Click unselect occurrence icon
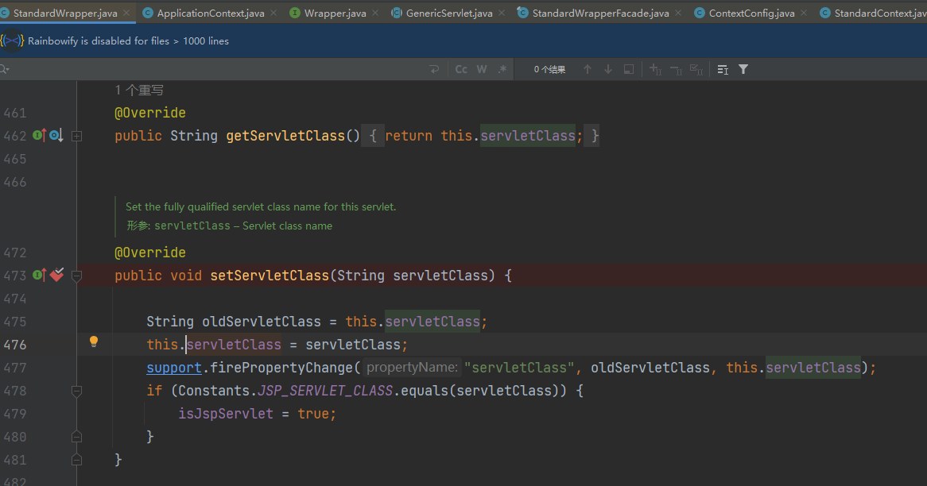 [x=676, y=70]
